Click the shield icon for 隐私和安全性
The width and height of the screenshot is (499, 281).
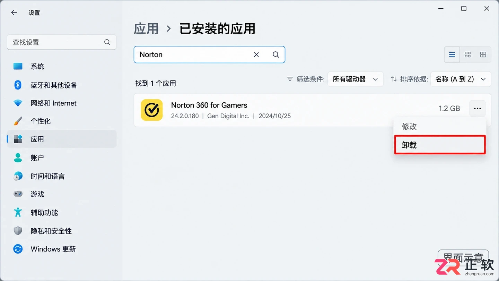pyautogui.click(x=18, y=231)
